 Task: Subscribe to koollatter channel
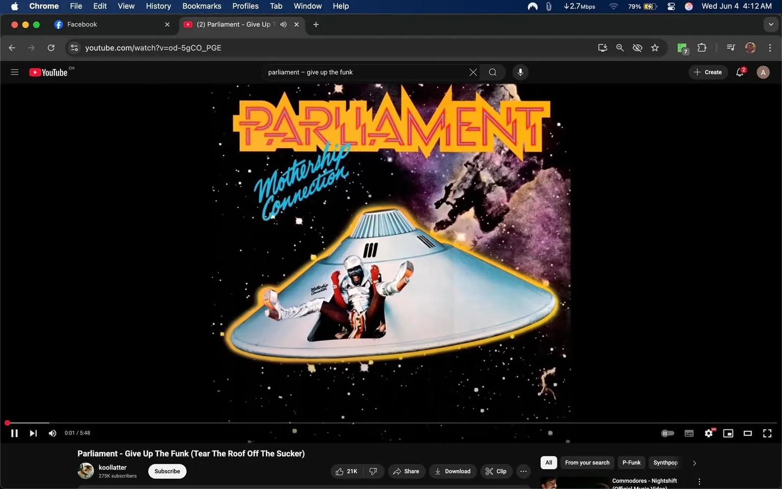[166, 471]
